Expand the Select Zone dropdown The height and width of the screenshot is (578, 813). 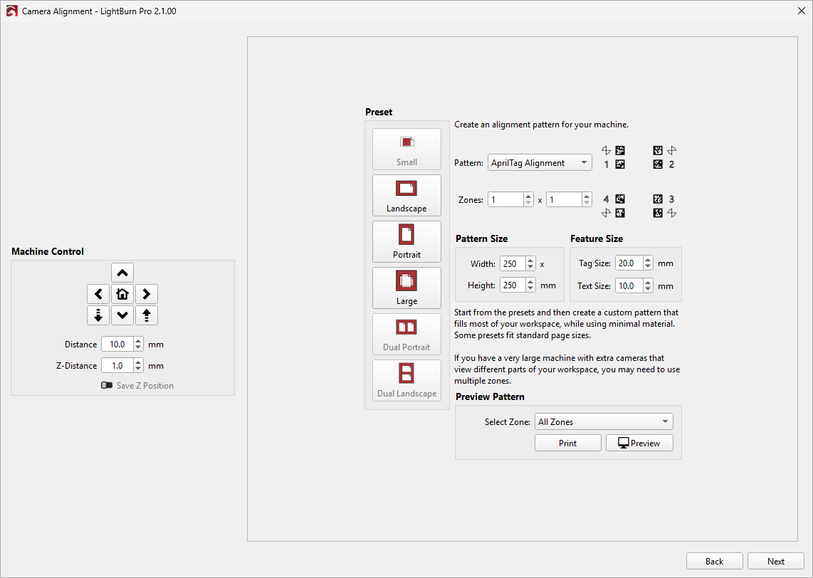coord(604,422)
